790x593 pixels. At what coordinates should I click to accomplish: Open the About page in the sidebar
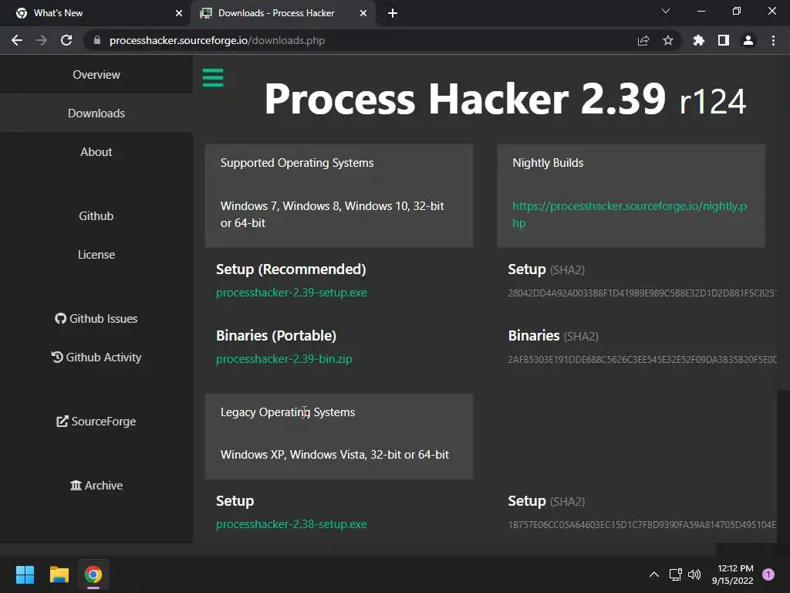96,152
